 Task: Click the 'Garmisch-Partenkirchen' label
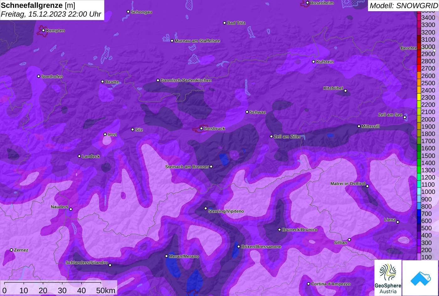tap(186, 80)
